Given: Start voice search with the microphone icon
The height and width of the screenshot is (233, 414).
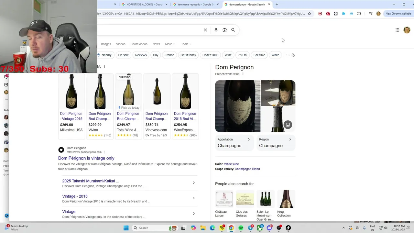Looking at the screenshot, I should (216, 30).
